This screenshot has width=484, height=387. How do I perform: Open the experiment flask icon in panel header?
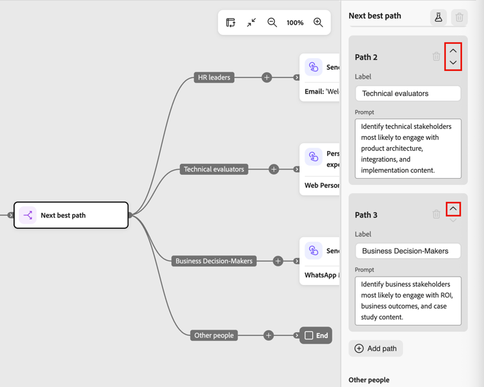[x=438, y=17]
